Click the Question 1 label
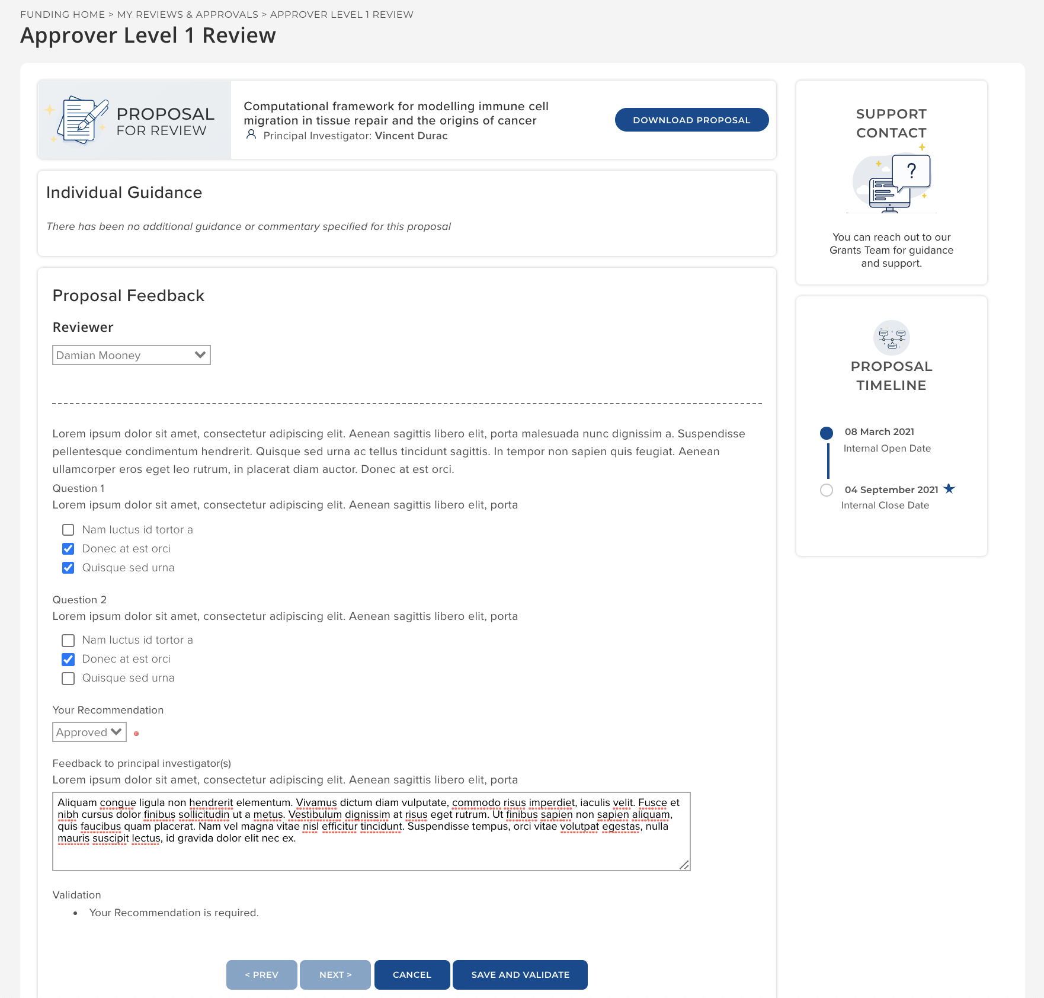The height and width of the screenshot is (998, 1044). 79,488
